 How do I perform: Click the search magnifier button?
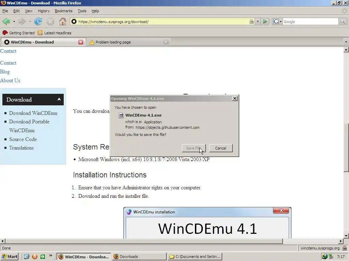point(343,21)
